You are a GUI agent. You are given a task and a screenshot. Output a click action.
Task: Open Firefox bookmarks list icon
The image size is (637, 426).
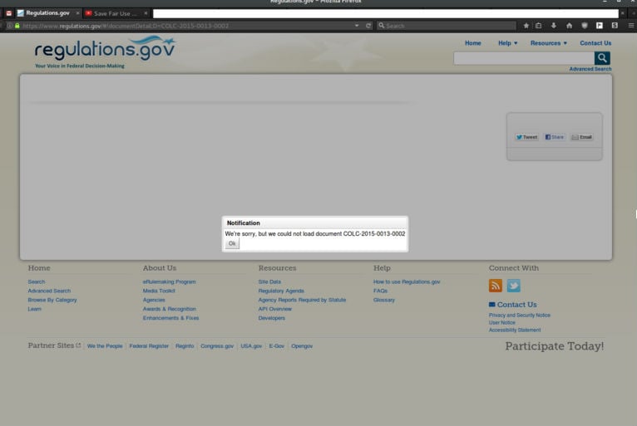(539, 26)
